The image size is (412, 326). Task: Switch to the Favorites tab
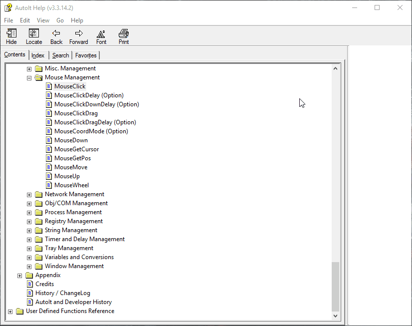[86, 55]
